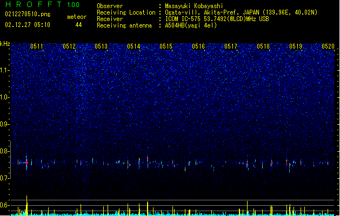This screenshot has height=216, width=340.
Task: Click the 0520 time marker
Action: coord(328,46)
